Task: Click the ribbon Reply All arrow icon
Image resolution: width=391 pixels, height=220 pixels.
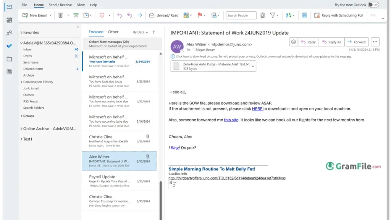Action: click(129, 15)
